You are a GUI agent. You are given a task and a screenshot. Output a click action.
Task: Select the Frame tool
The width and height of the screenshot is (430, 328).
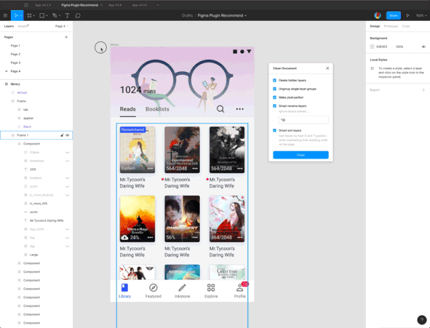pyautogui.click(x=30, y=15)
